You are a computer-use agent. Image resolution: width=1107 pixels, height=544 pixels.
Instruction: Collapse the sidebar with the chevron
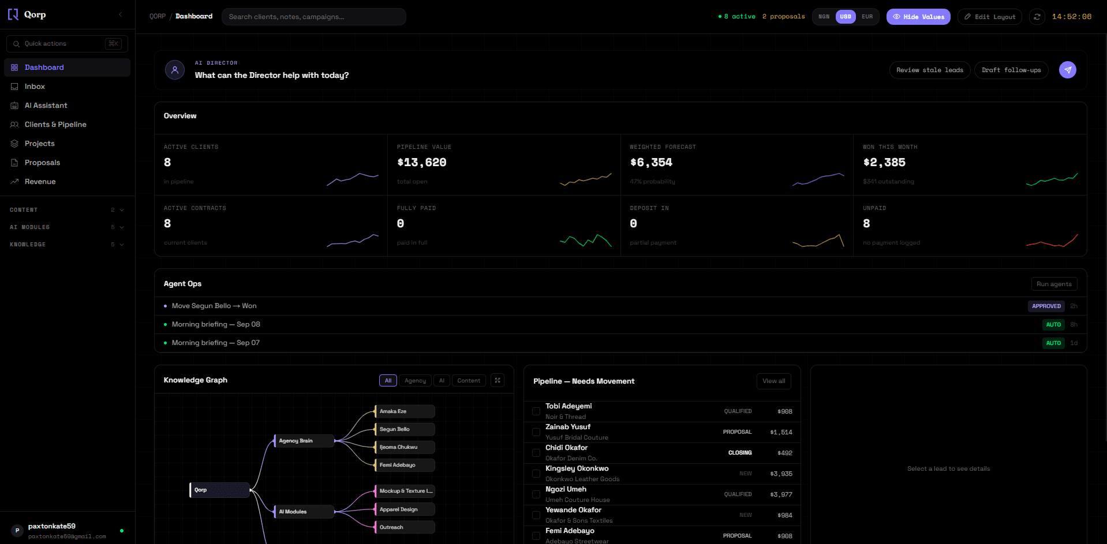tap(121, 14)
